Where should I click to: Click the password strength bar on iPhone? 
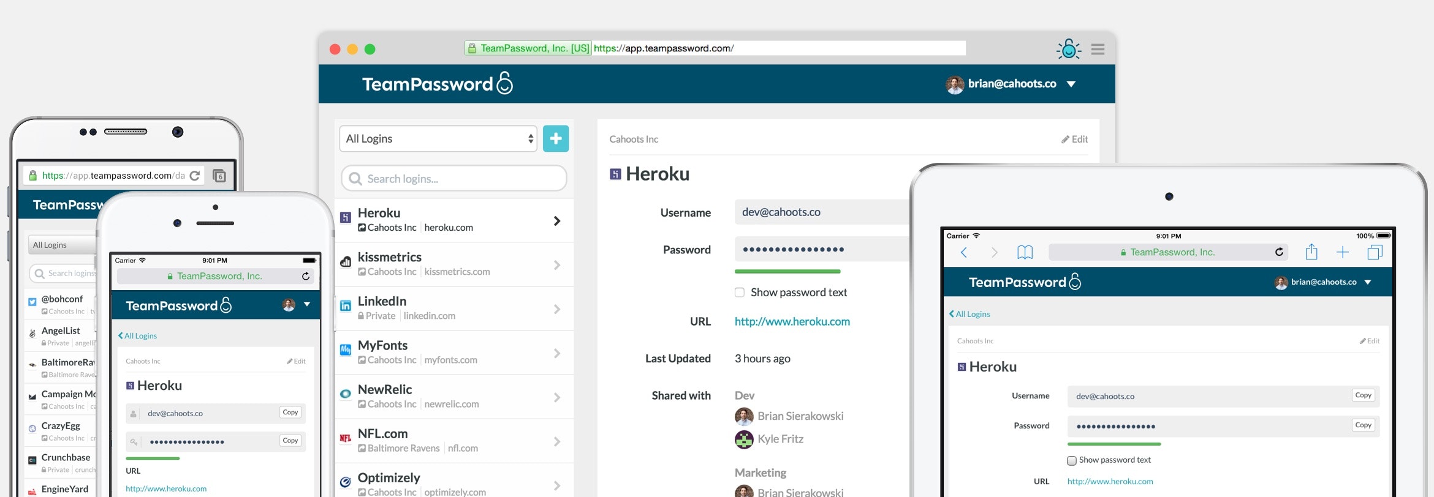coord(153,458)
